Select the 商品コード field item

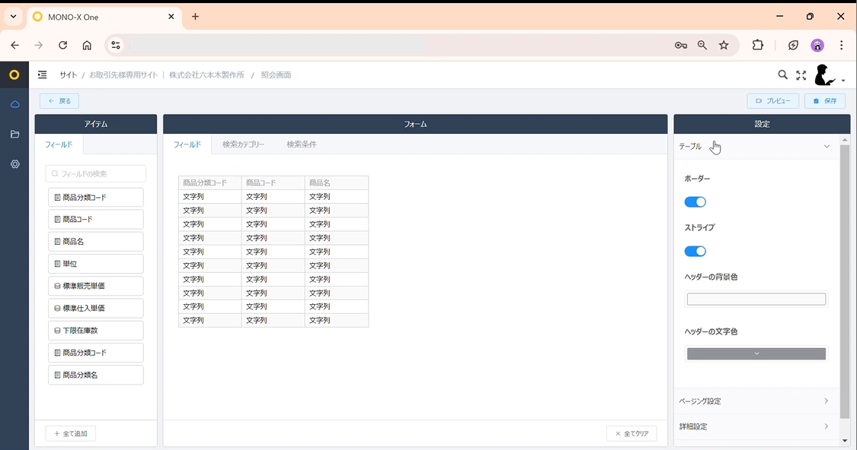tap(96, 219)
